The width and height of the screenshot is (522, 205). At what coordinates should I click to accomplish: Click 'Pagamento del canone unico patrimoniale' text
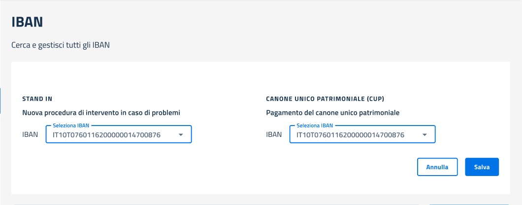[332, 113]
